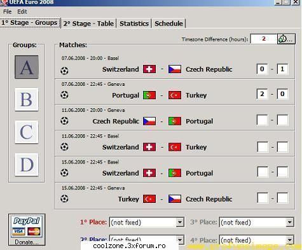This screenshot has height=250, width=302.
Task: Click Switzerland flag in Switzerland - Turkey match
Action: click(149, 147)
